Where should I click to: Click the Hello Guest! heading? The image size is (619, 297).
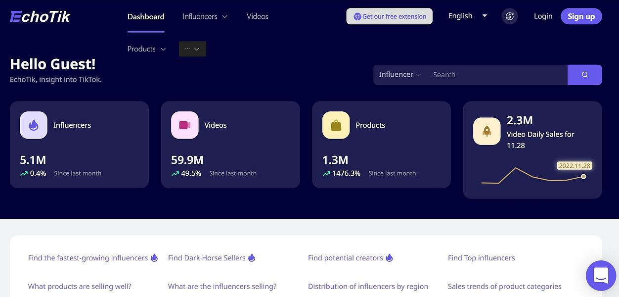pos(53,64)
